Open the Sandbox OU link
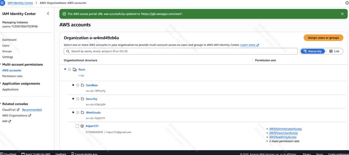Screen dimensions: 349x155 (x=92, y=85)
